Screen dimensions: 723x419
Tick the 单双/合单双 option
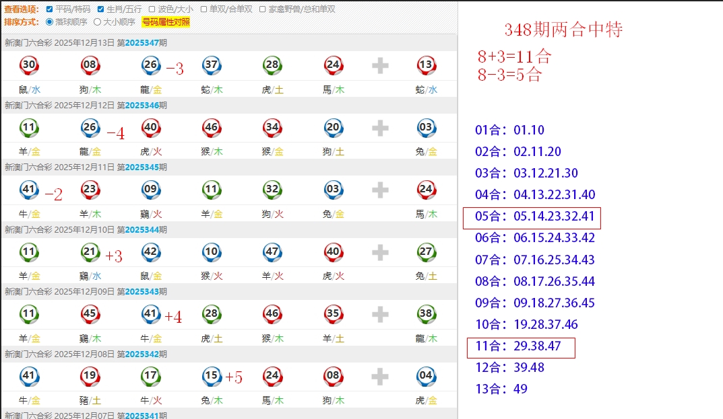(x=204, y=9)
